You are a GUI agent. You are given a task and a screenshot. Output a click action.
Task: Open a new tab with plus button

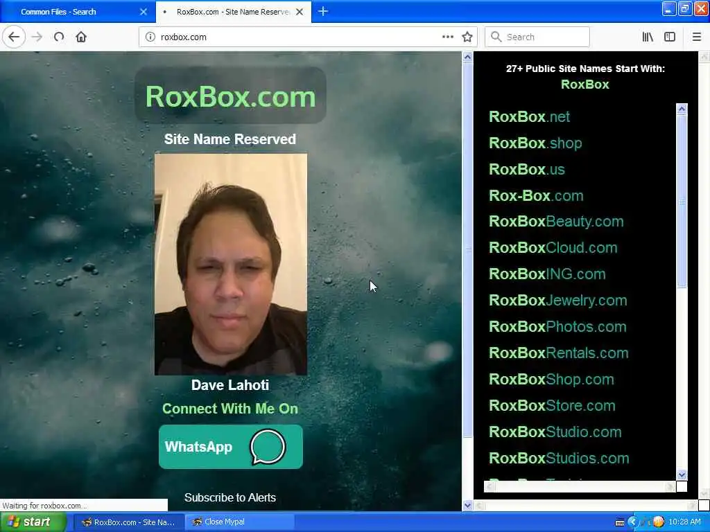(323, 11)
